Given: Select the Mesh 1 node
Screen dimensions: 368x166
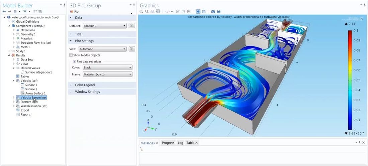Looking at the screenshot, I should (x=25, y=47).
